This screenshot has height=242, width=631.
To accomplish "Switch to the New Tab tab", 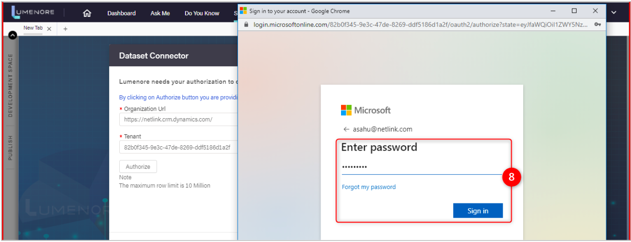I will (x=33, y=28).
